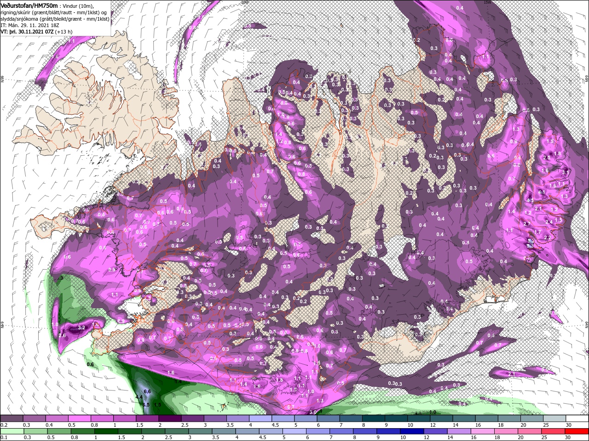Click the 6.6 rain value on the map
The width and height of the screenshot is (589, 441).
(x=147, y=391)
